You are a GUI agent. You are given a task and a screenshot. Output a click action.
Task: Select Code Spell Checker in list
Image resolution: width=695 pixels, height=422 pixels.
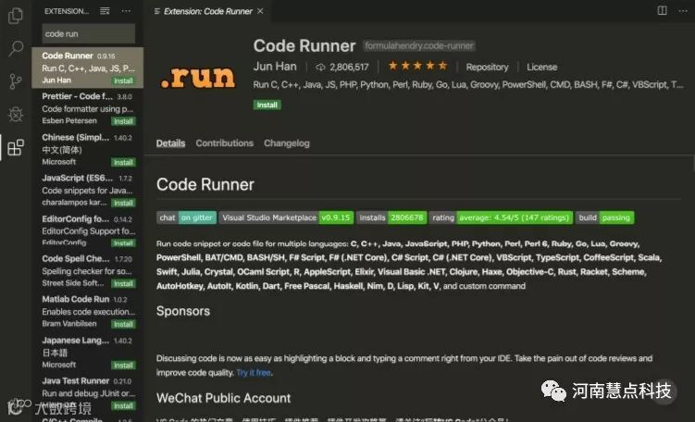[88, 271]
